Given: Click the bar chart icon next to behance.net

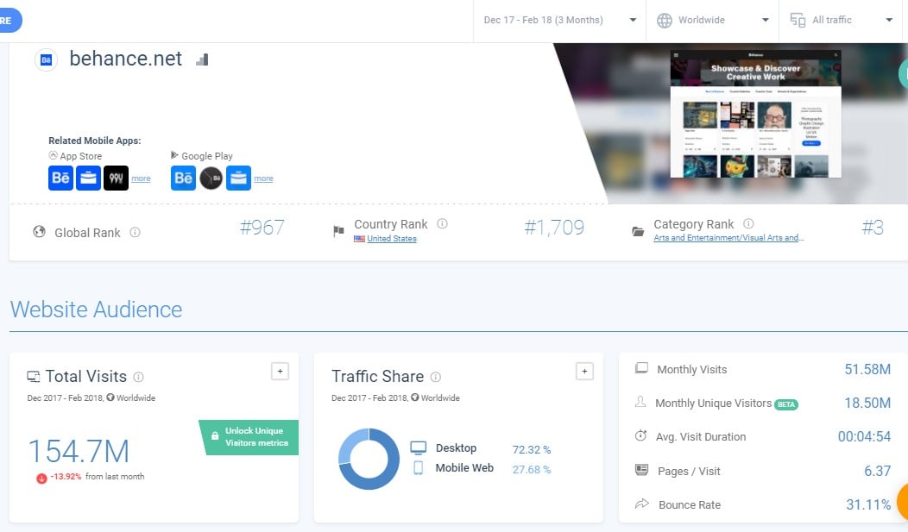Looking at the screenshot, I should click(x=202, y=59).
